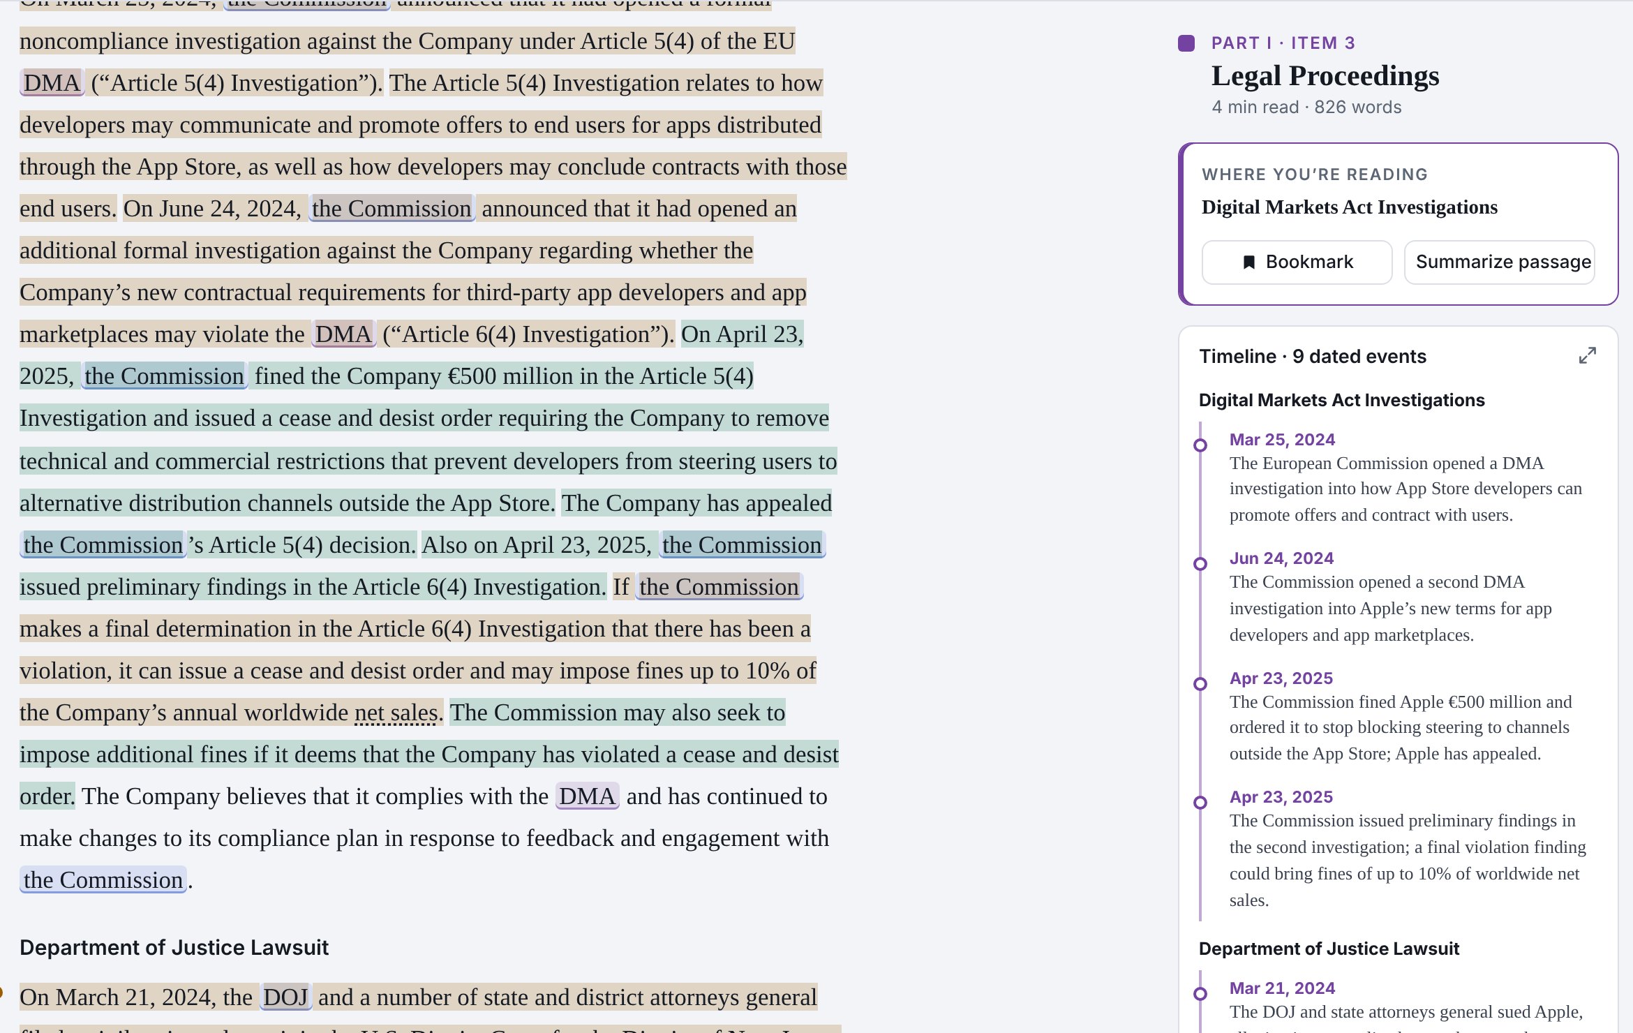Click the DOJ highlighted term
The image size is (1633, 1033).
coord(285,997)
